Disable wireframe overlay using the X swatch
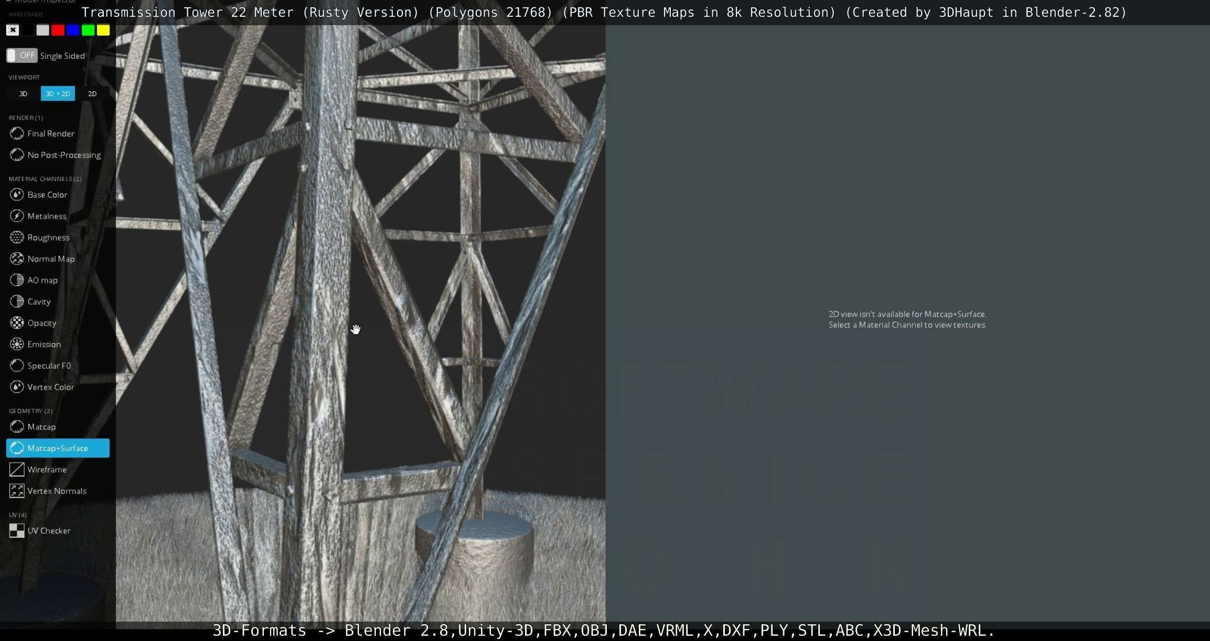1210x641 pixels. coord(13,30)
